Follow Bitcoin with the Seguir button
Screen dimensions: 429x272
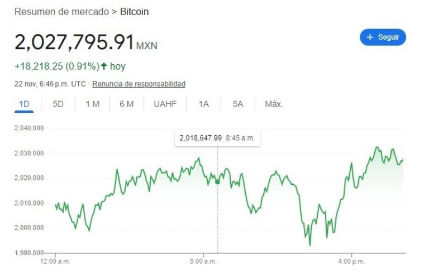(x=383, y=37)
